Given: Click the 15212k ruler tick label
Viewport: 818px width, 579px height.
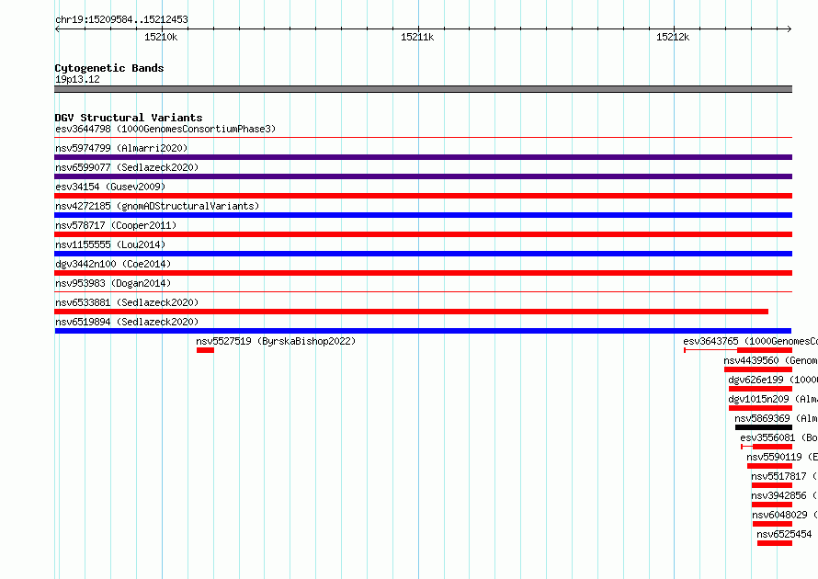Looking at the screenshot, I should (x=673, y=37).
